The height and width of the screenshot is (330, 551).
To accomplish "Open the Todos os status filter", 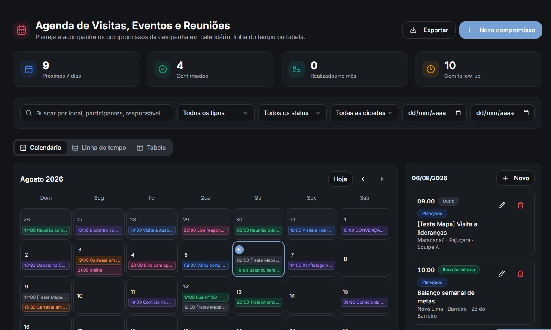I will tap(292, 113).
